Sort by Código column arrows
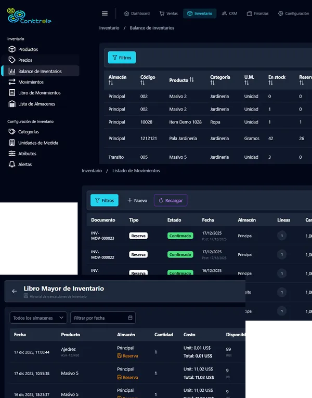 coord(142,83)
